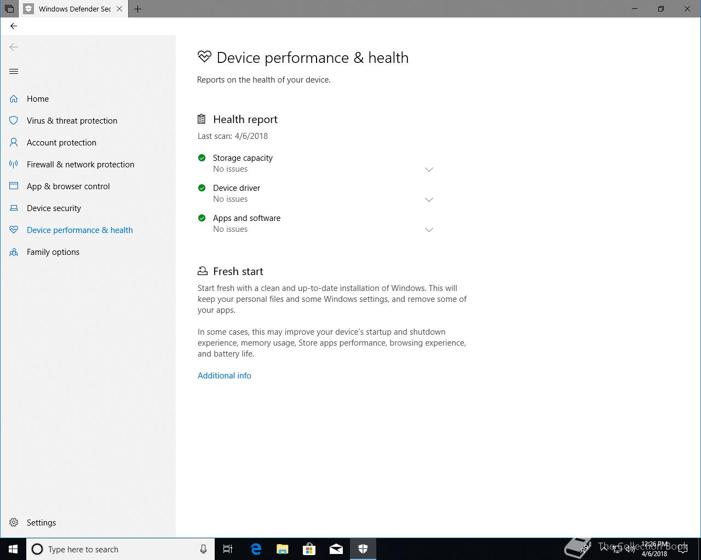
Task: Launch Microsoft Edge from the taskbar
Action: click(256, 549)
